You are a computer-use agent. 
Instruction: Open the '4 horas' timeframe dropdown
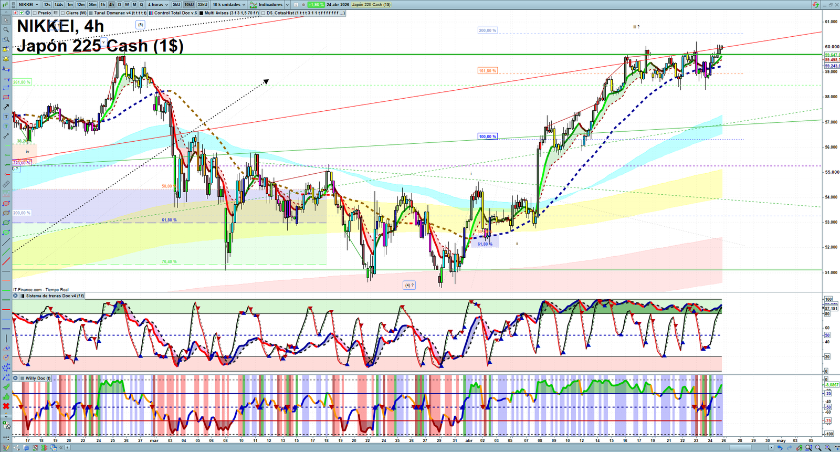[157, 5]
